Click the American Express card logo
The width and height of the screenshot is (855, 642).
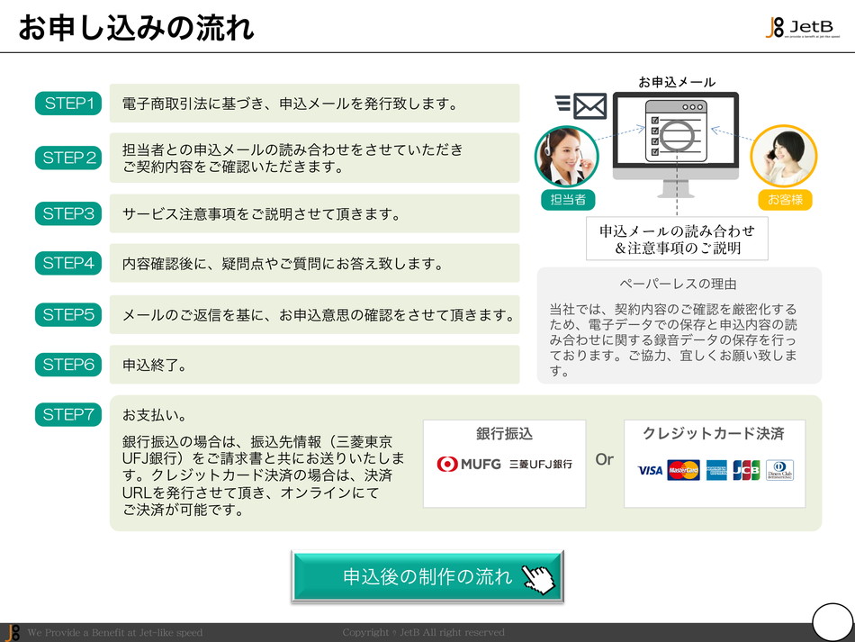click(716, 470)
